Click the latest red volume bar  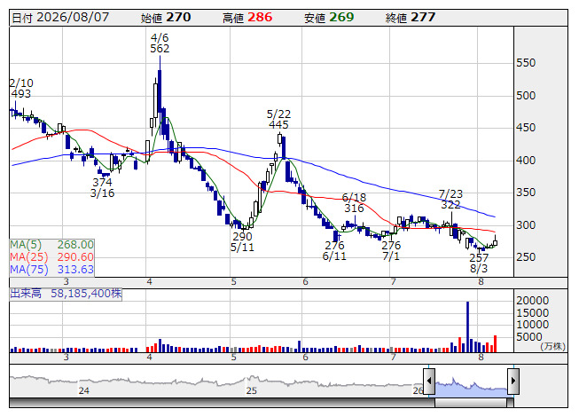pyautogui.click(x=495, y=343)
